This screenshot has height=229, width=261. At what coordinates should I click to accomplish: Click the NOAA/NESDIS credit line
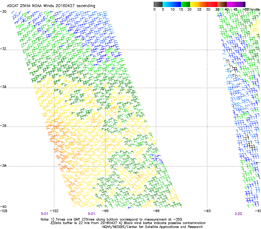[x=152, y=227]
